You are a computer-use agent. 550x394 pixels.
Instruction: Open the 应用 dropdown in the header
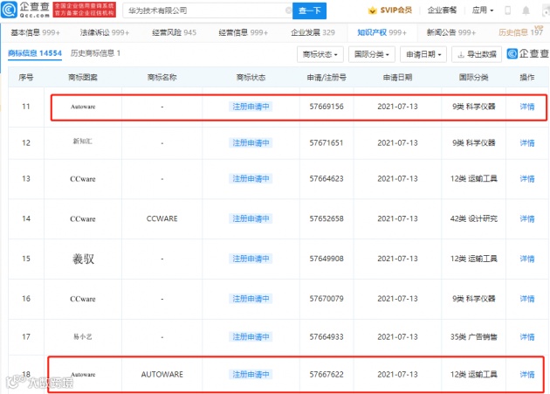tap(483, 10)
